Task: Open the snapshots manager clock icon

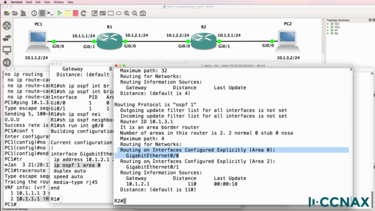Action: point(34,13)
